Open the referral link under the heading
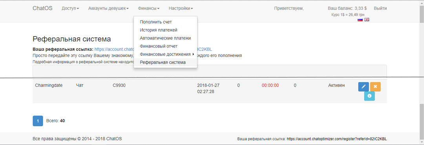 click(x=154, y=50)
